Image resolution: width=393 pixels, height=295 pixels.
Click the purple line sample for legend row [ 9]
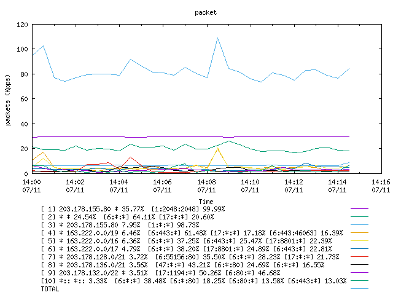[x=359, y=273]
